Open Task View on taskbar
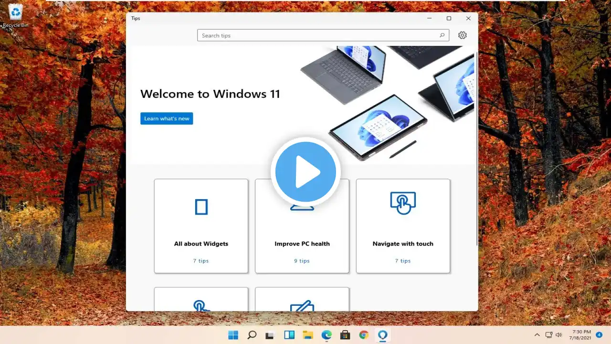 point(271,335)
